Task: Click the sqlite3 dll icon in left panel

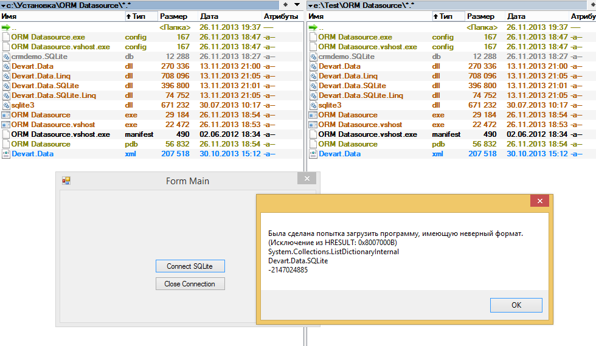Action: click(x=6, y=105)
